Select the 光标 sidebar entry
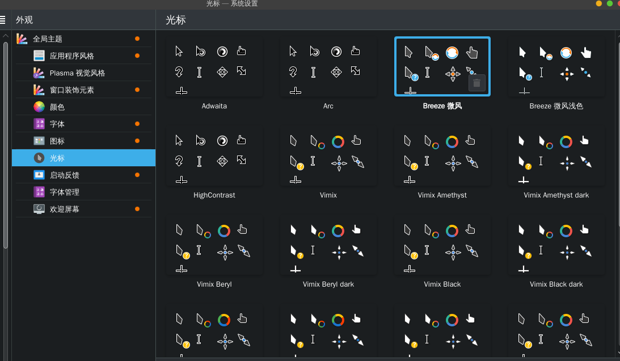 [57, 158]
